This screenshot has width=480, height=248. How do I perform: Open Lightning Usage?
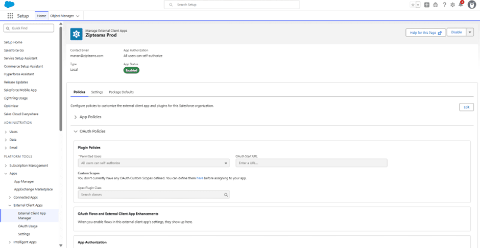(x=16, y=98)
